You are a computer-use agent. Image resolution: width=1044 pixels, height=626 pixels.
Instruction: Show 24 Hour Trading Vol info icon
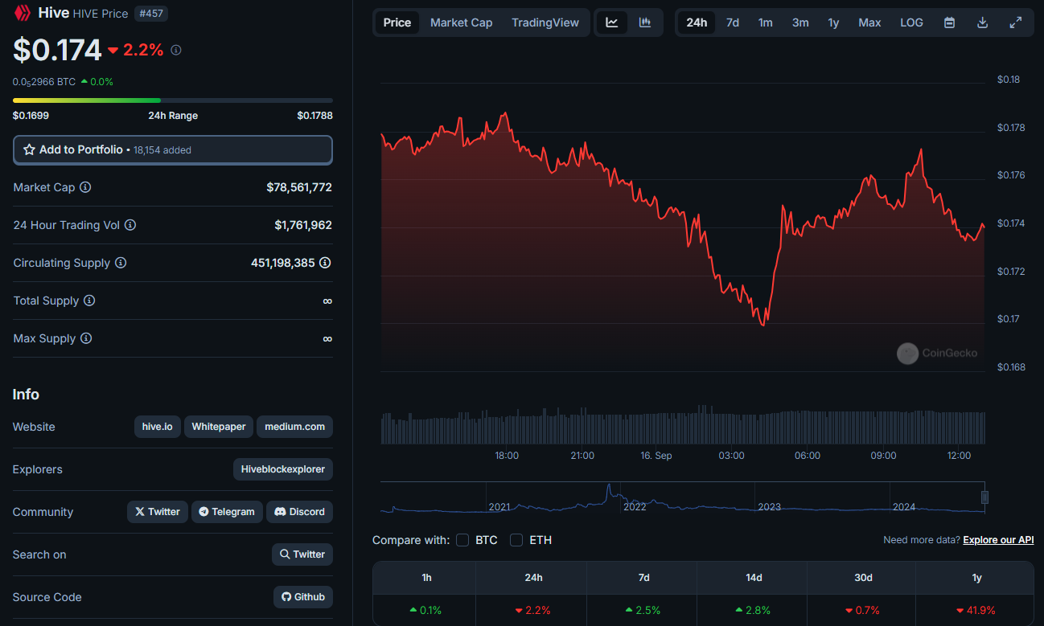(130, 225)
